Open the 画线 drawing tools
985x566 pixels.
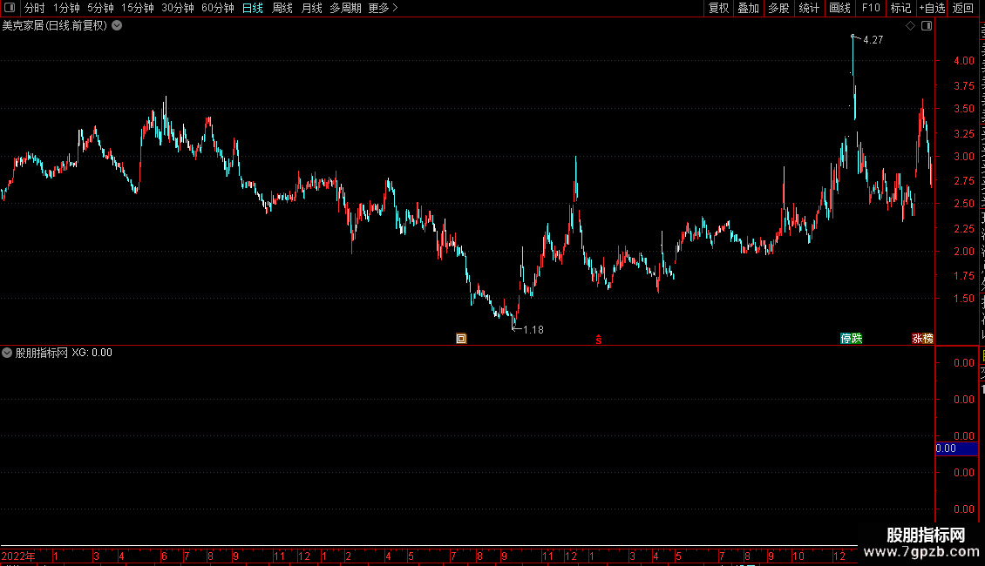pos(840,8)
